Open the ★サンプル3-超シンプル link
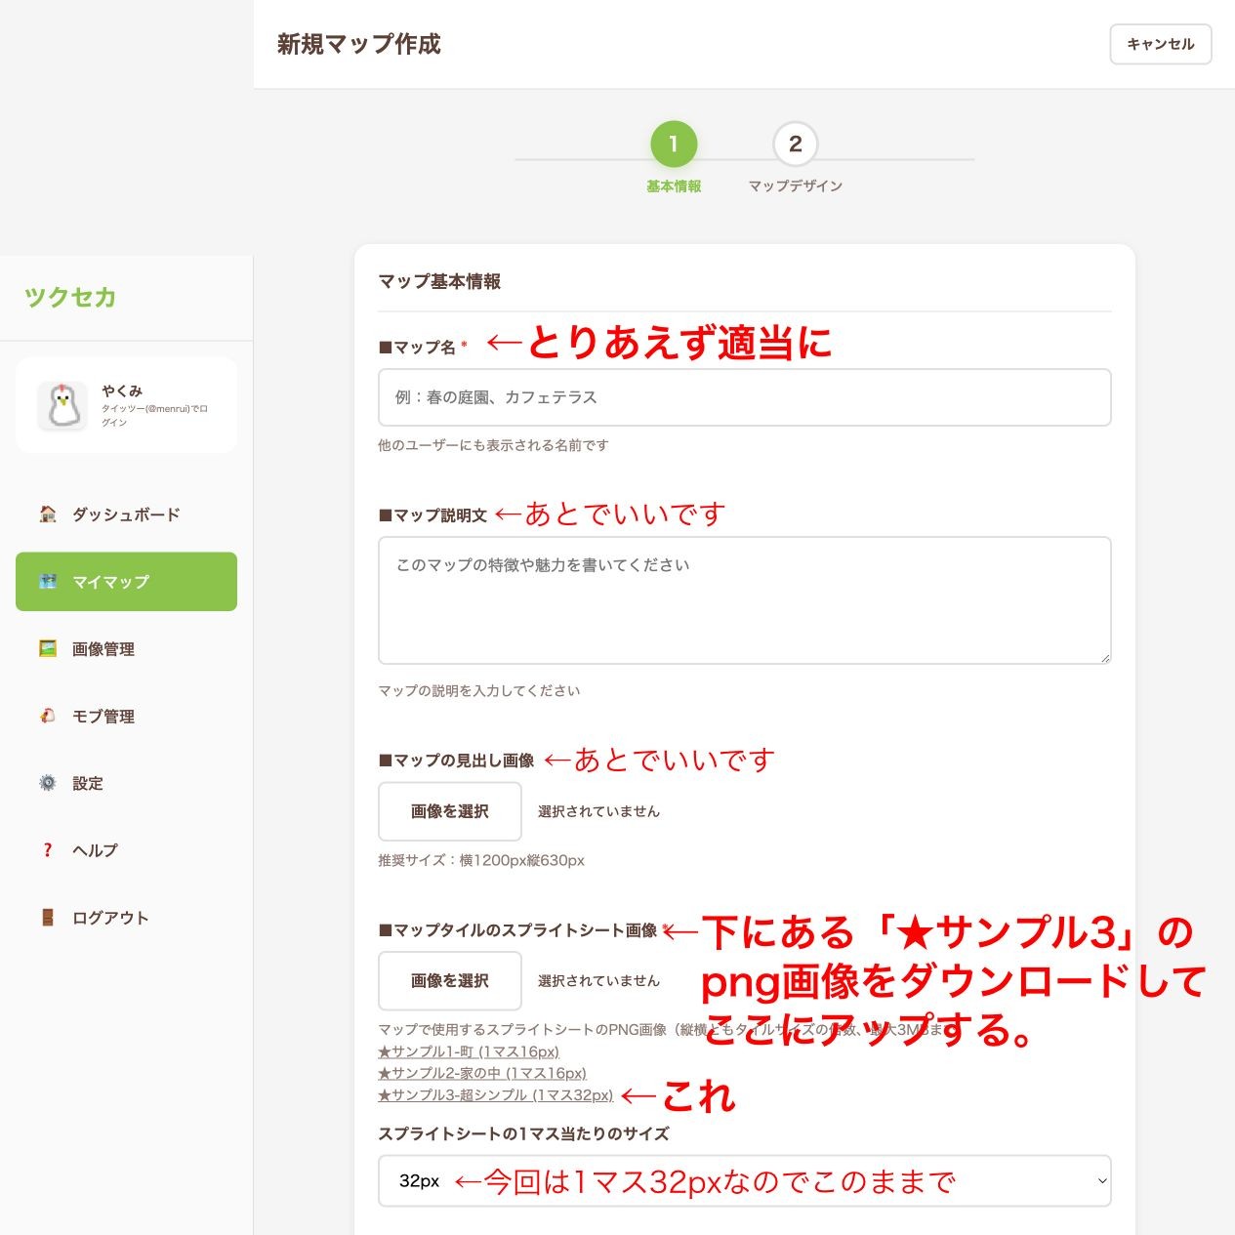This screenshot has height=1235, width=1235. click(496, 1095)
